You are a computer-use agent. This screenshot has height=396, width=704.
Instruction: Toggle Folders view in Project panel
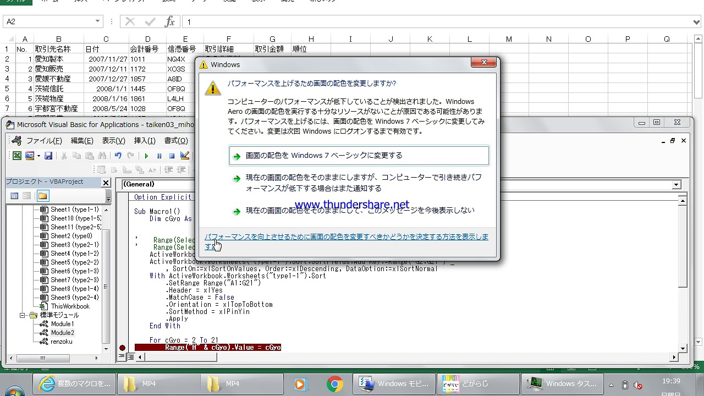click(42, 196)
